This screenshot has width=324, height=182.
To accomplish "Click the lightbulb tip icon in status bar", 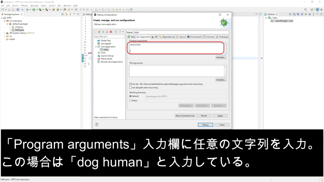I will pos(322,180).
